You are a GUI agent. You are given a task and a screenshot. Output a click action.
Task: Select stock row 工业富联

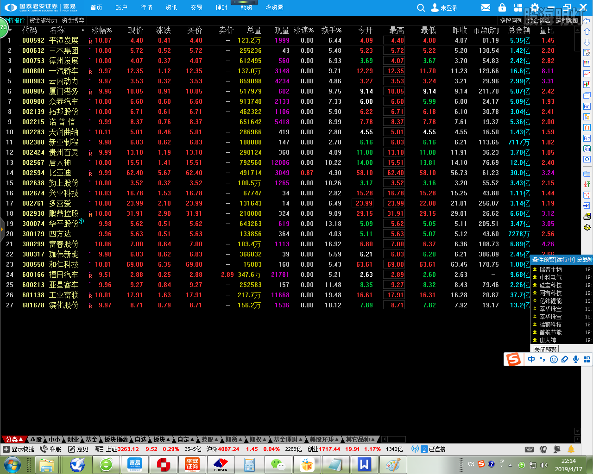point(290,295)
